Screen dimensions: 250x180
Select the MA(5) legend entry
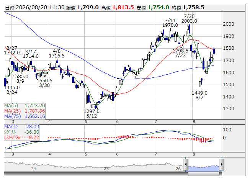point(25,106)
